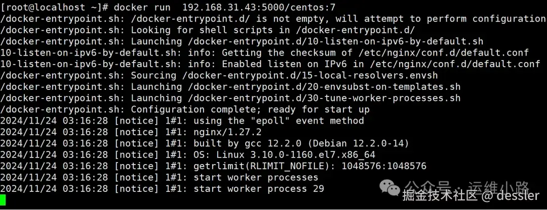Viewport: 547px width, 210px height.
Task: Select the docker run command text
Action: 140,7
